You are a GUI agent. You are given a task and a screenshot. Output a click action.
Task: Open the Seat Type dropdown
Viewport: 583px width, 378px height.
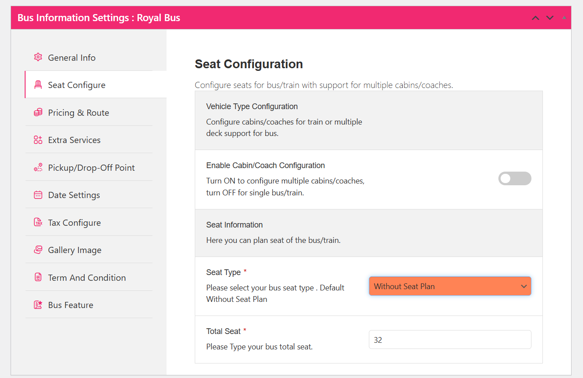point(450,286)
